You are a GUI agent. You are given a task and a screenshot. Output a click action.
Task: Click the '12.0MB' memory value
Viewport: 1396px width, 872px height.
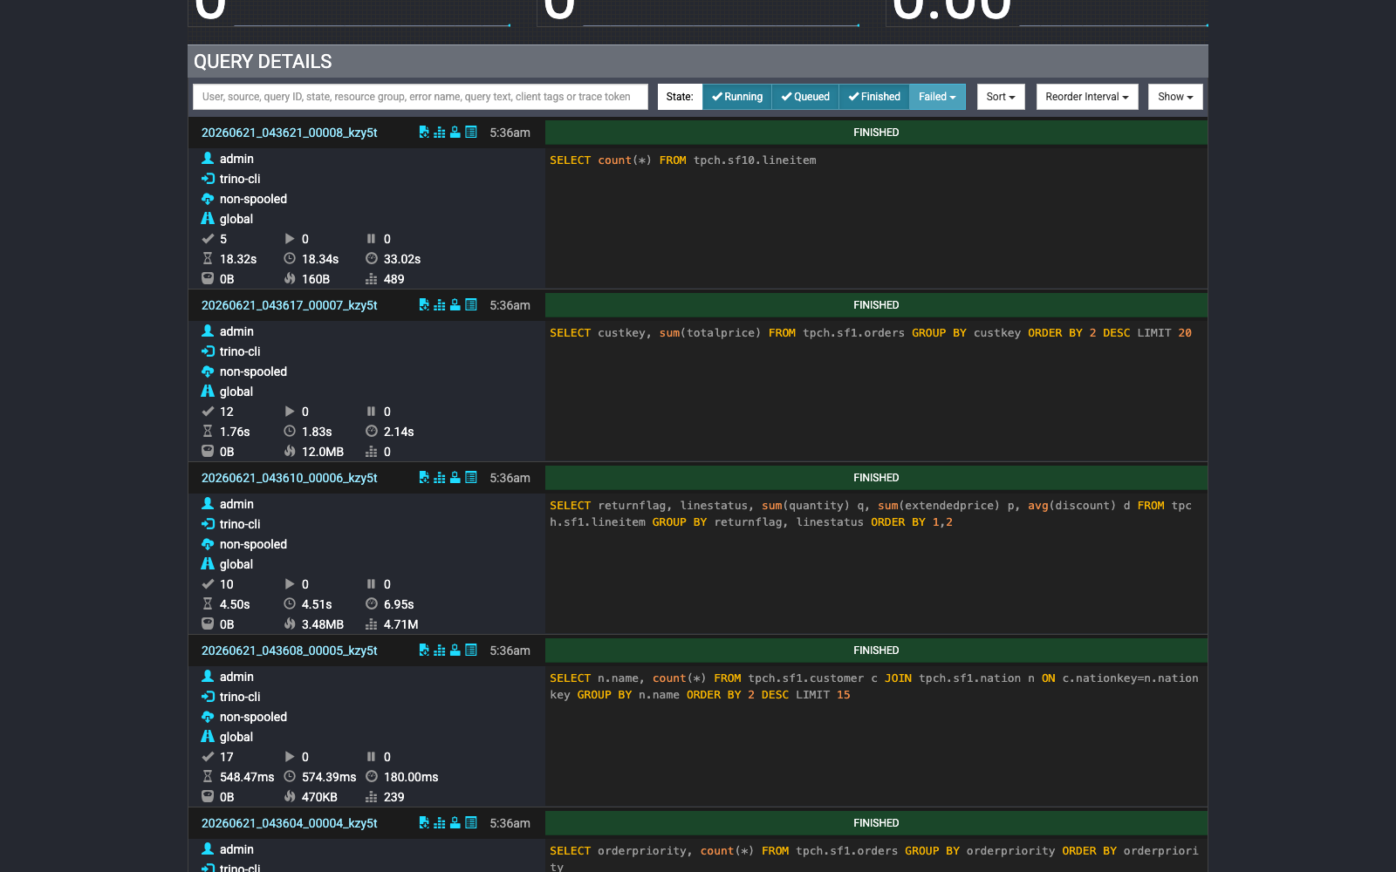coord(323,452)
